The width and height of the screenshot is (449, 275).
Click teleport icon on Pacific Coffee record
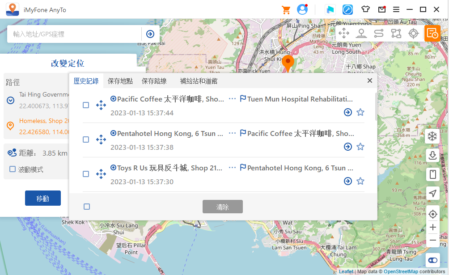pyautogui.click(x=101, y=105)
